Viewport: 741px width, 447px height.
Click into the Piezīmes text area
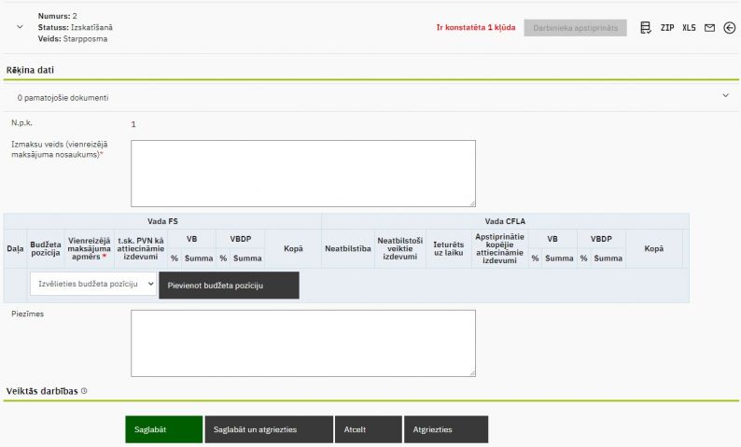point(302,342)
